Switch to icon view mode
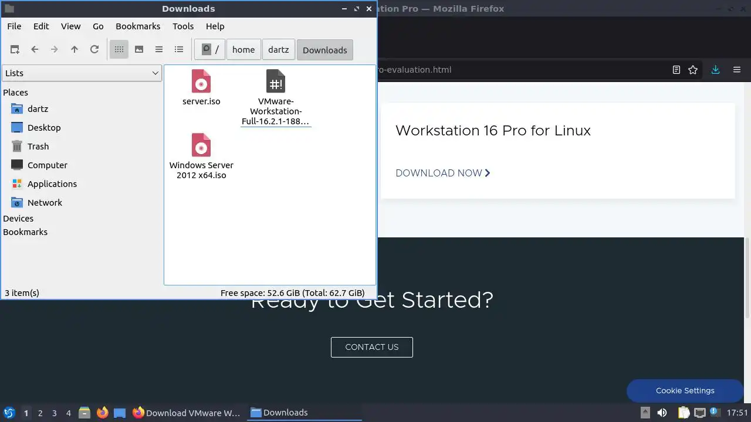This screenshot has width=751, height=422. (119, 50)
